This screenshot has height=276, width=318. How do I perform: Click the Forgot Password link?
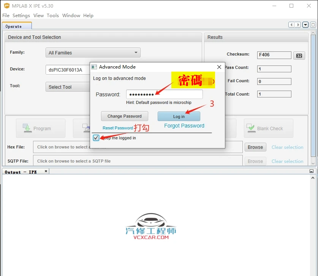pos(184,126)
